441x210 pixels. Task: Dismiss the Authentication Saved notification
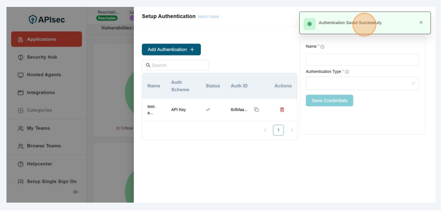pyautogui.click(x=421, y=23)
